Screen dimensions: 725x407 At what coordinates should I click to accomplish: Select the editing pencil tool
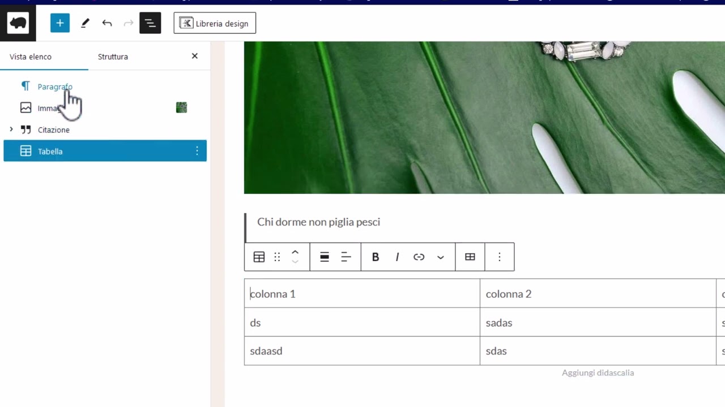[85, 23]
